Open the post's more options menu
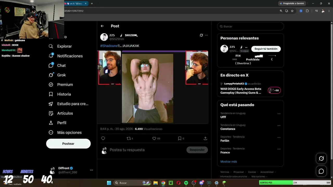The height and width of the screenshot is (187, 333). tap(207, 35)
